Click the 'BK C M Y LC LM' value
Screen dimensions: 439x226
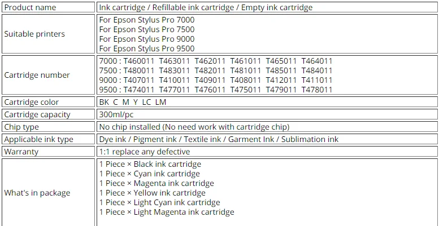click(132, 102)
